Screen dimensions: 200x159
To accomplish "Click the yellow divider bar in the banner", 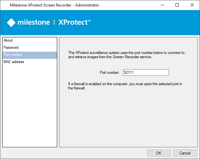I will (54, 22).
